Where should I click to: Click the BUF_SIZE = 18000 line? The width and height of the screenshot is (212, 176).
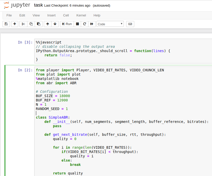pyautogui.click(x=53, y=96)
